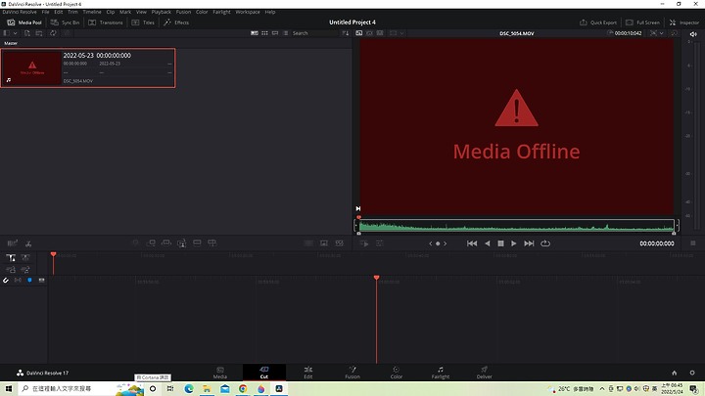Switch to the Media page
Screen dimensions: 705x396
(220, 373)
